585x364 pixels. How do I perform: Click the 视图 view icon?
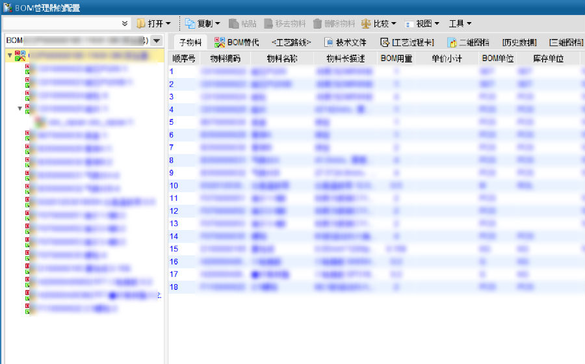pos(409,24)
